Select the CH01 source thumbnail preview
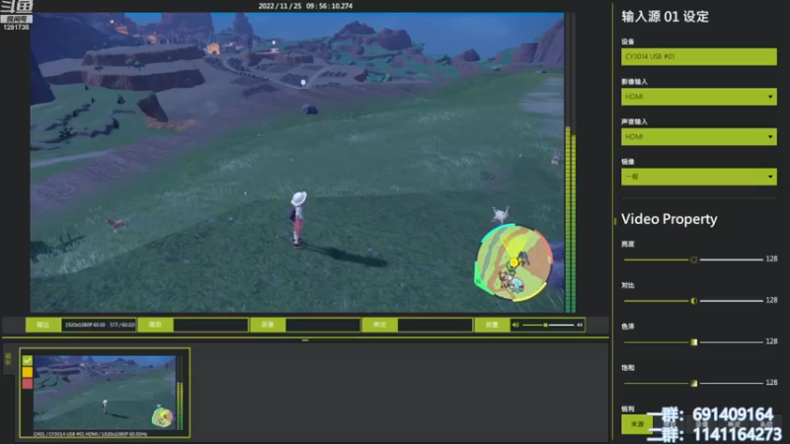The height and width of the screenshot is (444, 790). point(105,392)
